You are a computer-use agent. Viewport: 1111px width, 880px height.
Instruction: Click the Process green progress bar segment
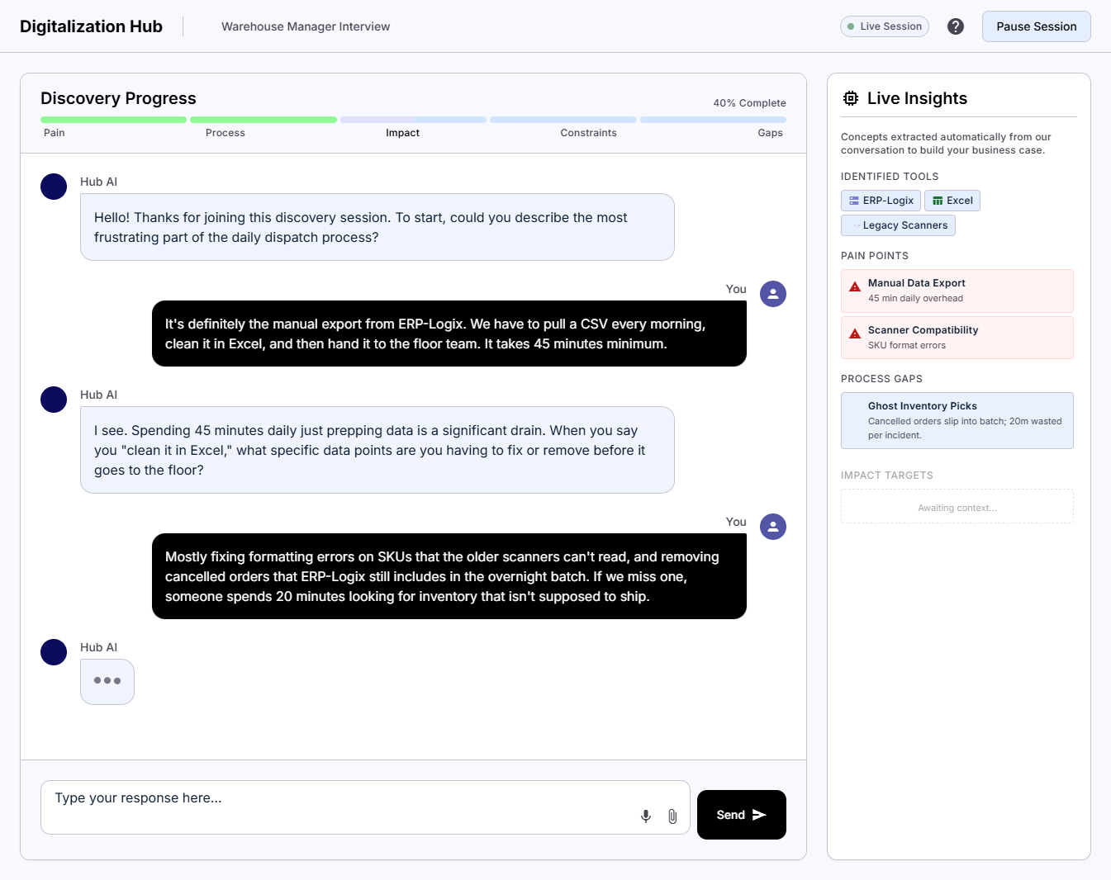point(264,120)
